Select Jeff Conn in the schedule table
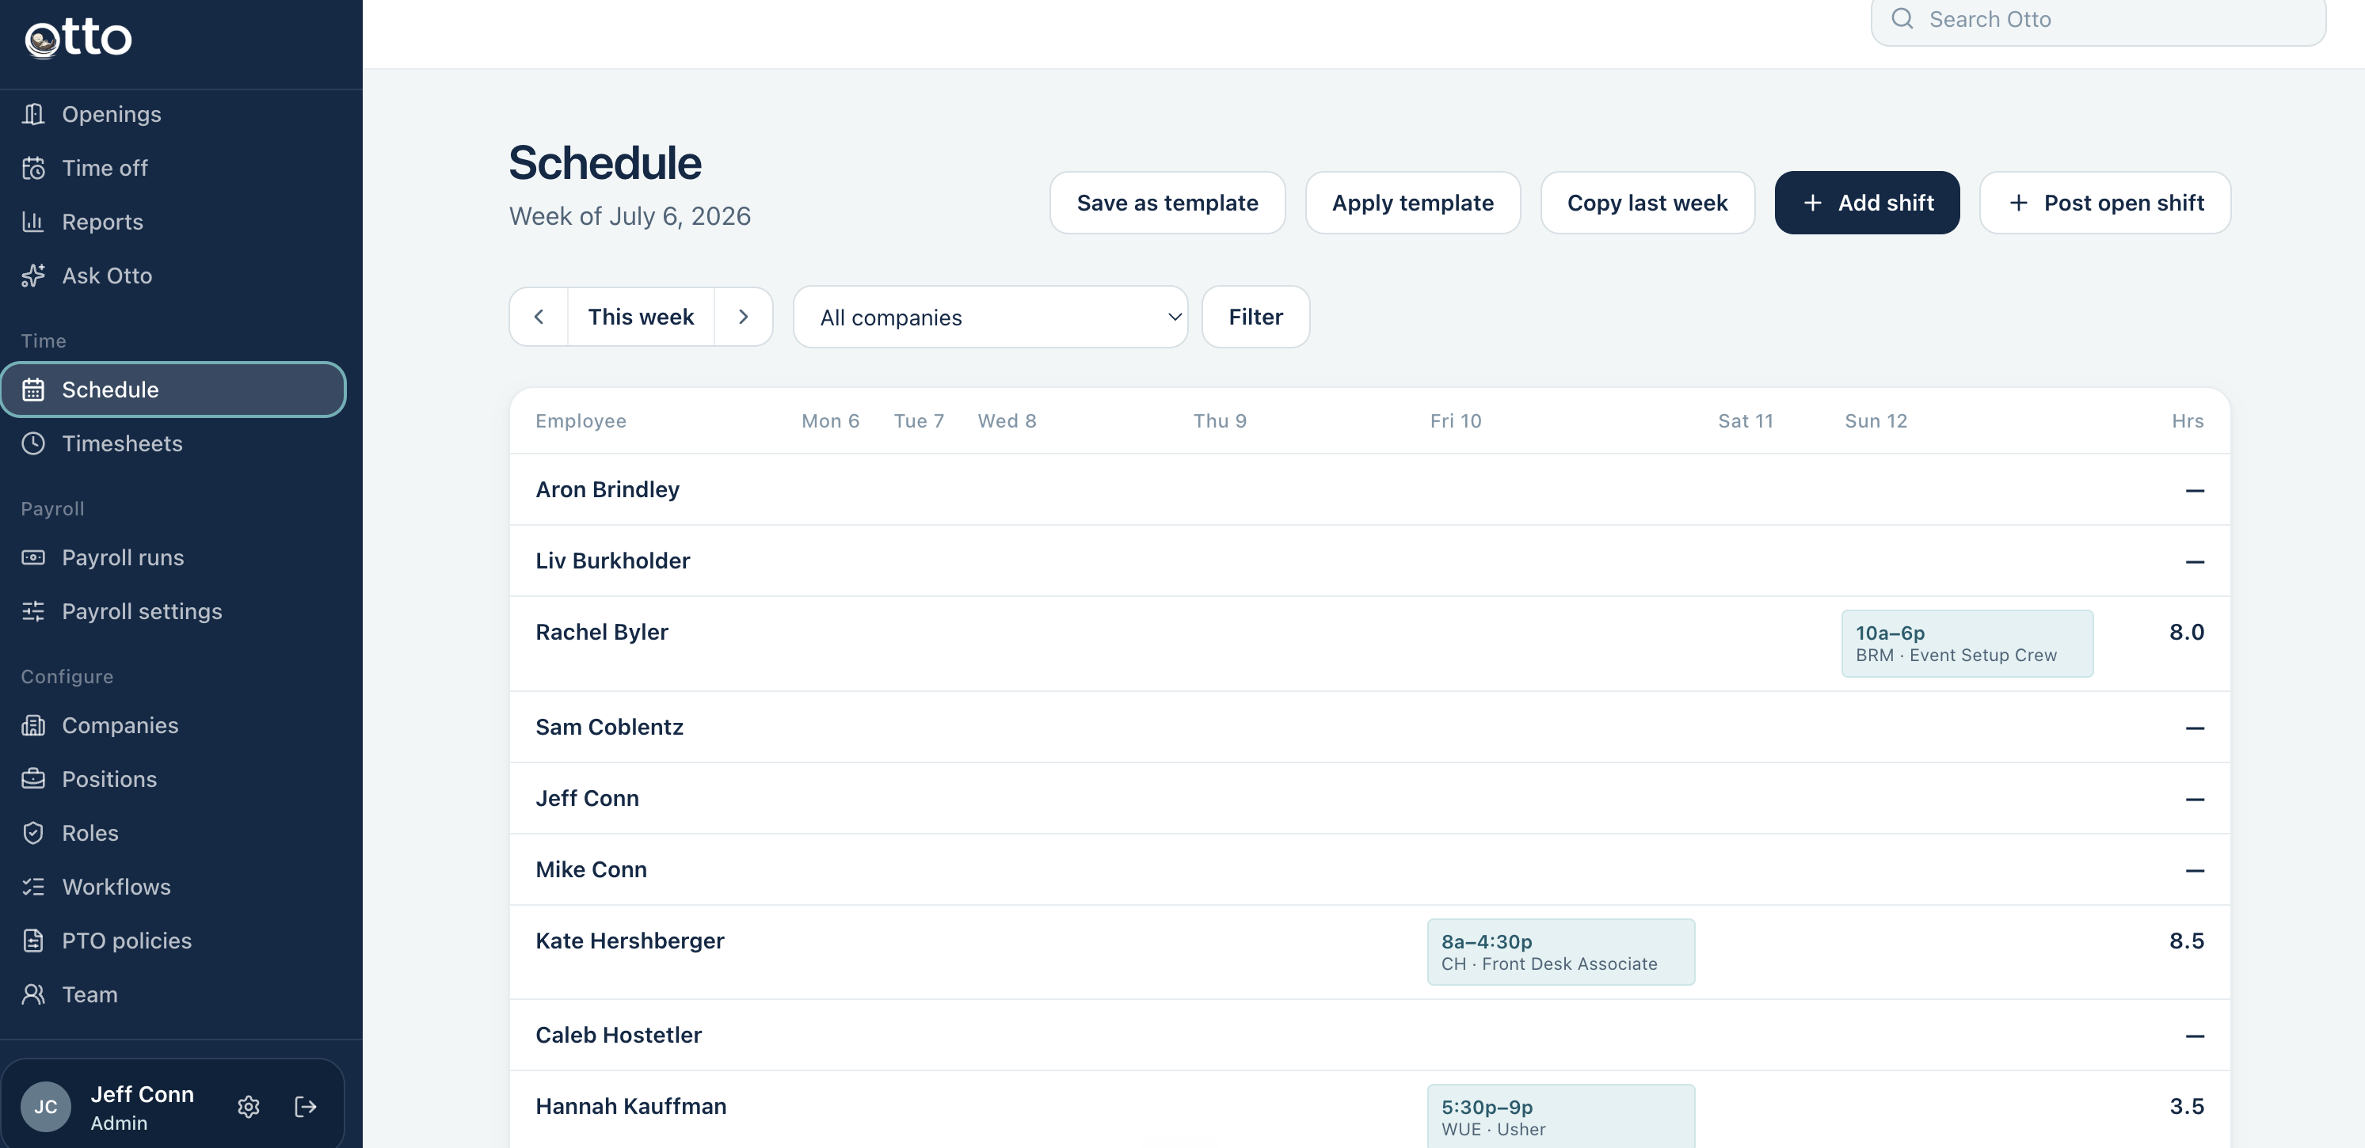 pos(587,798)
